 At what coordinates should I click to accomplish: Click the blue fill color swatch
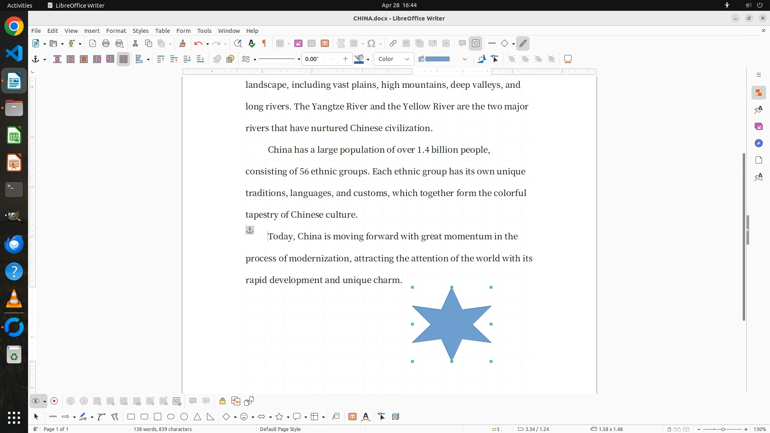[437, 59]
